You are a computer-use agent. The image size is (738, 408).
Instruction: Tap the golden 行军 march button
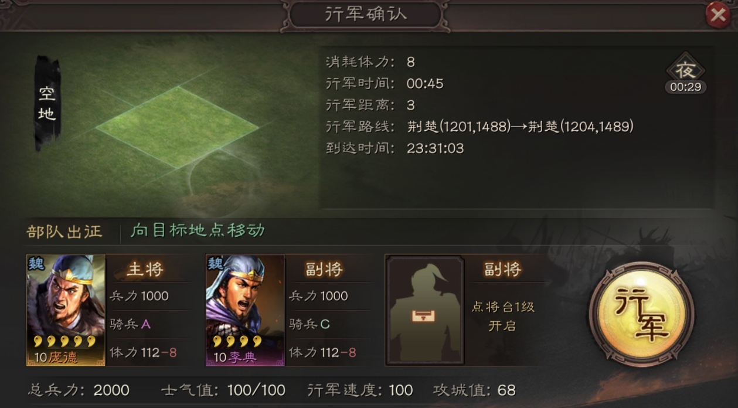(x=641, y=314)
